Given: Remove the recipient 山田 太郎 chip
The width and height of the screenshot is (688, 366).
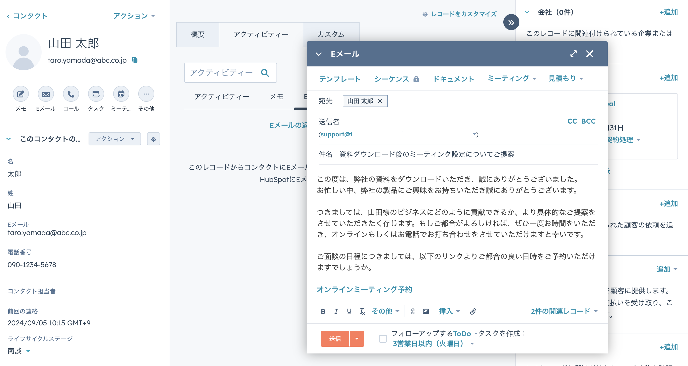Looking at the screenshot, I should 380,101.
